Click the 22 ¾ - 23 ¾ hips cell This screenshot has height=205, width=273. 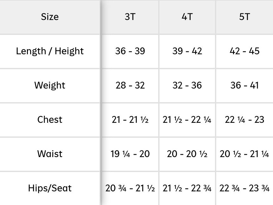(244, 188)
